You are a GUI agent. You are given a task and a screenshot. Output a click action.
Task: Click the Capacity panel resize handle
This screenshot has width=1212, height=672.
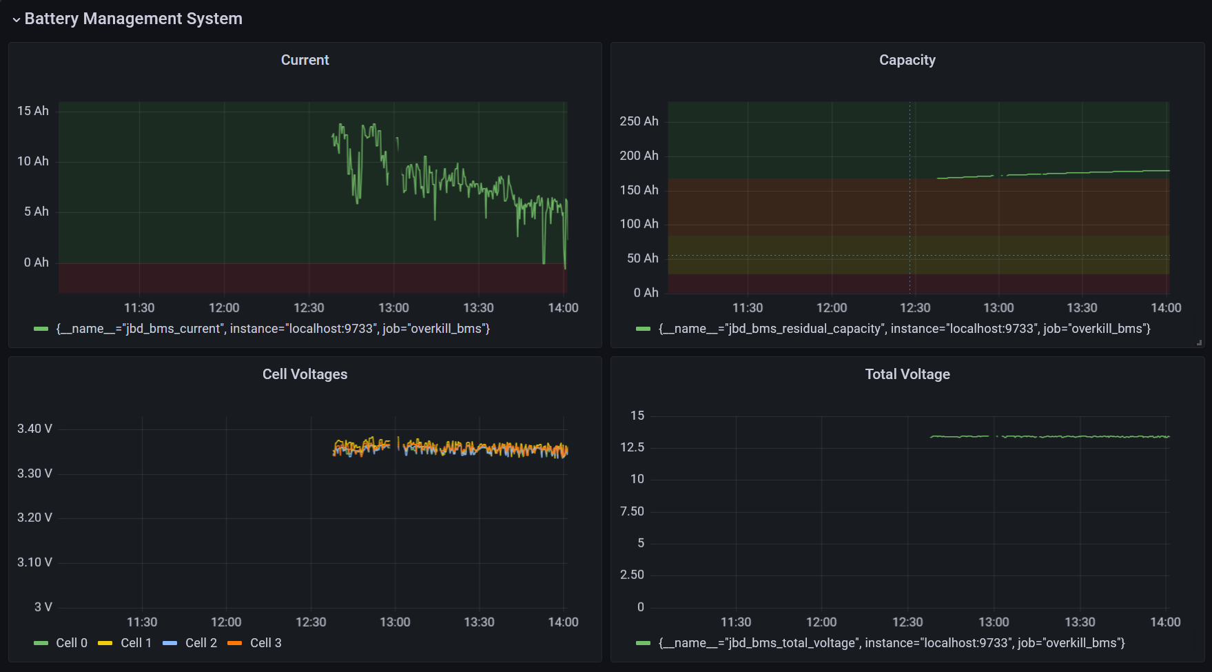1199,343
